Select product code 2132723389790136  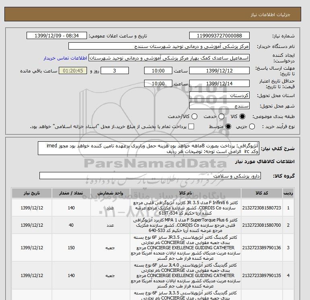(262, 248)
